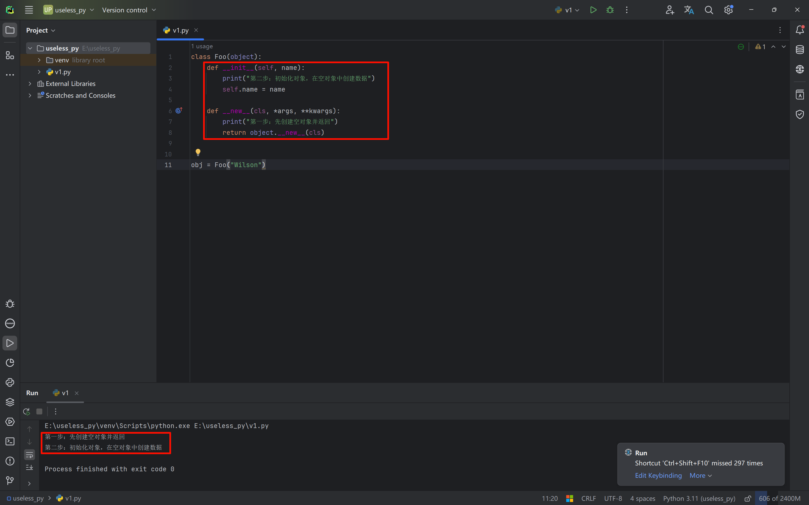Open the Version control menu
The width and height of the screenshot is (809, 505).
129,10
